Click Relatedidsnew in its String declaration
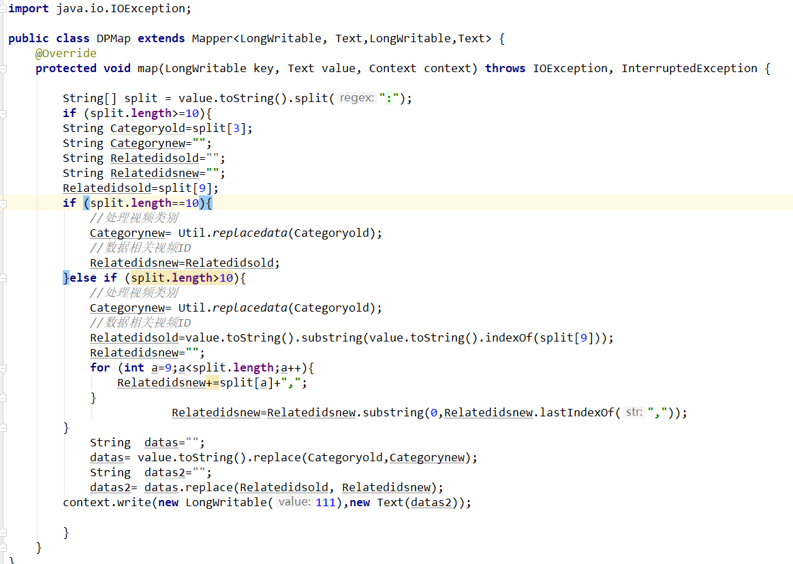The height and width of the screenshot is (564, 793). coord(155,173)
